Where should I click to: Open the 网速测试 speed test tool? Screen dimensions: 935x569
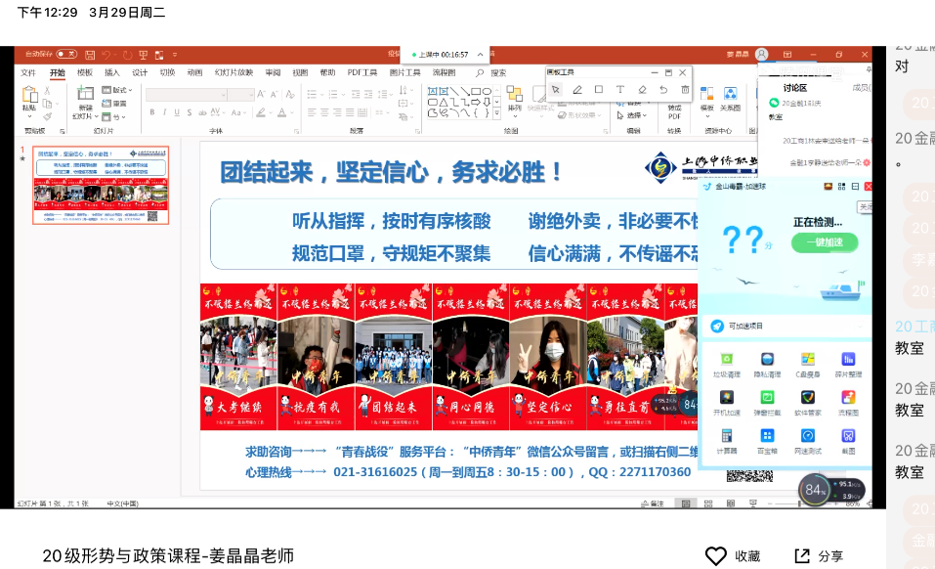[x=807, y=441]
